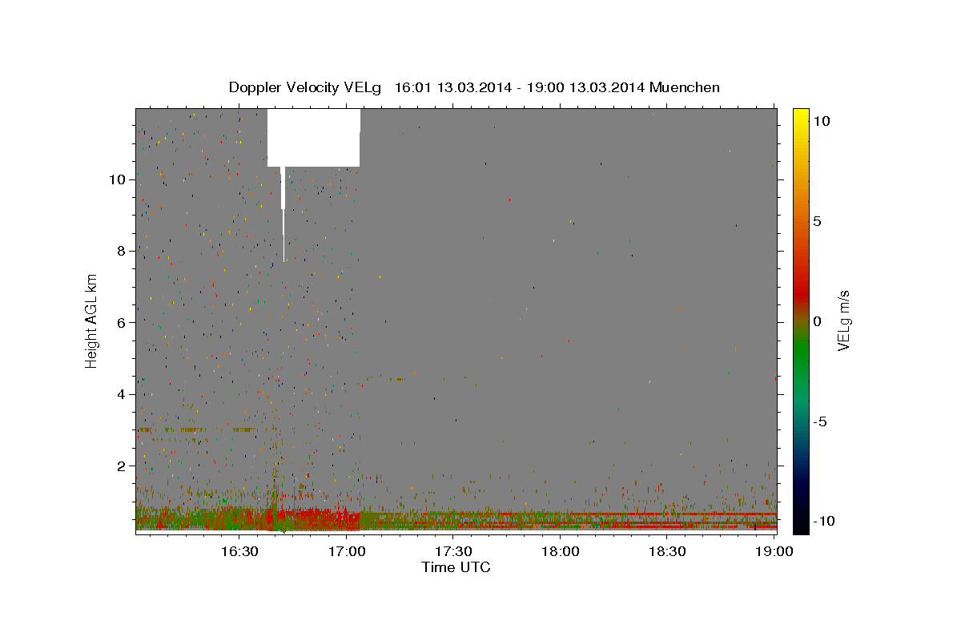
Task: Click the 18:00 time tick label
Action: pyautogui.click(x=561, y=551)
